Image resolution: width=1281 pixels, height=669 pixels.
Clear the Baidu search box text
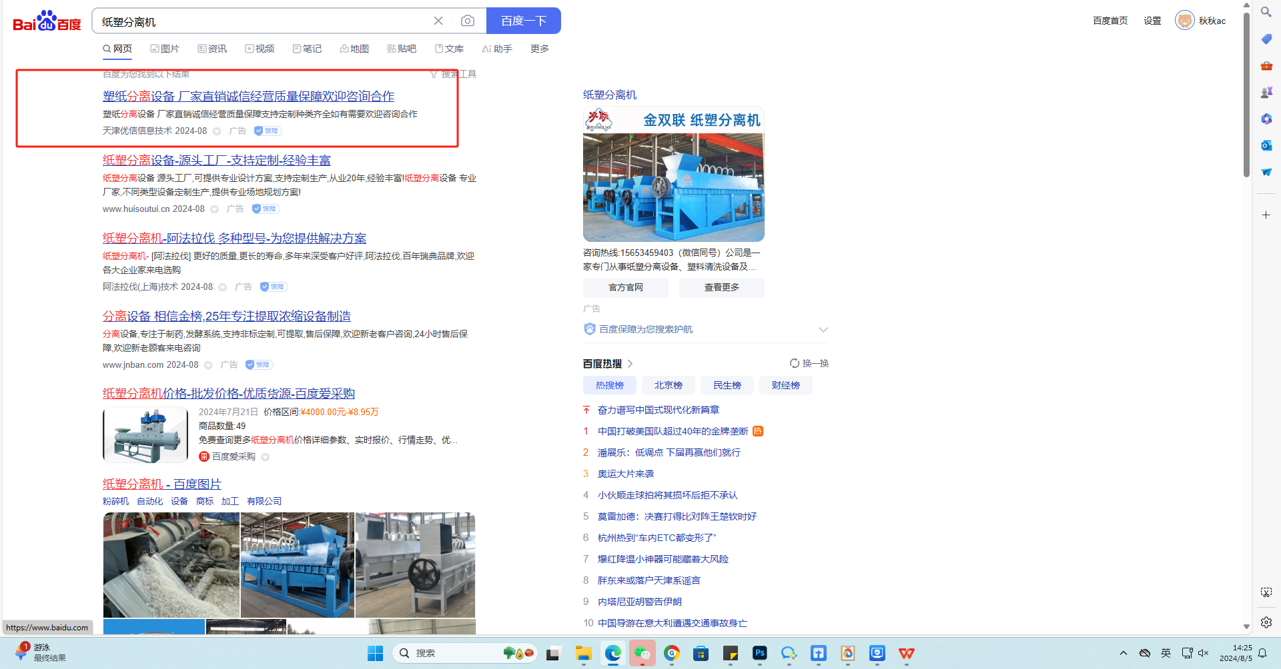[438, 21]
